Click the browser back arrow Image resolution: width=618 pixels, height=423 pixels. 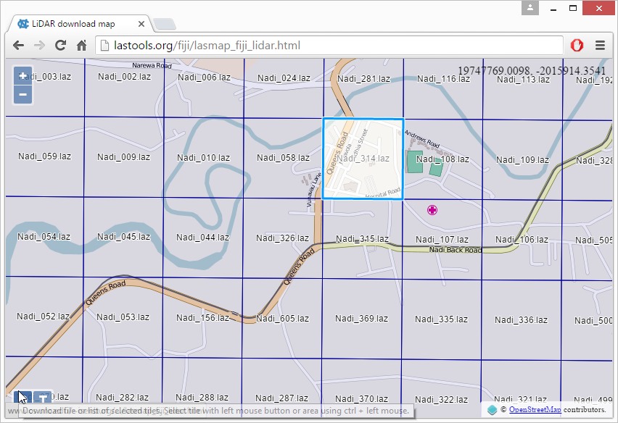click(19, 46)
